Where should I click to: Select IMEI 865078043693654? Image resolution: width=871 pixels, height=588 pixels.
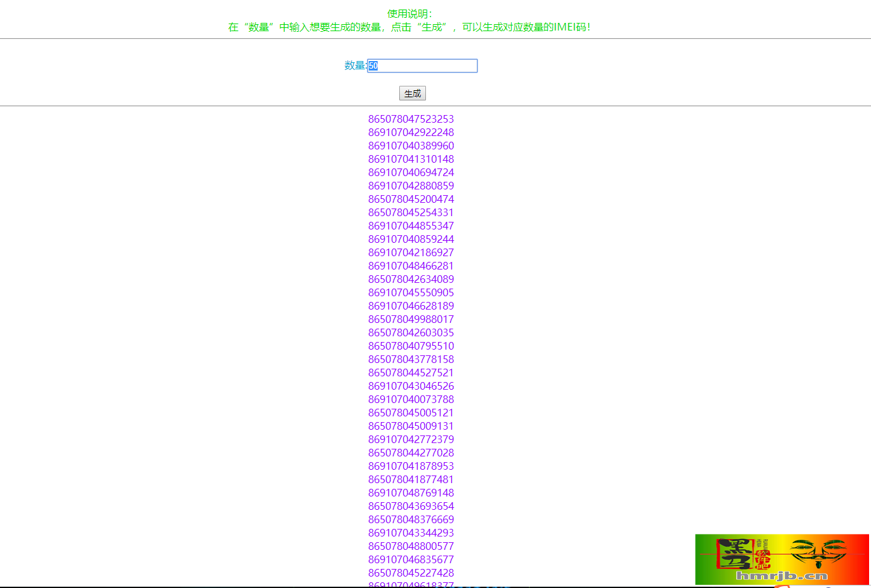411,506
